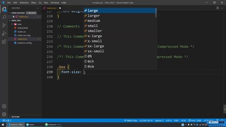
Task: Click line number 238 in gutter
Action: pos(49,67)
